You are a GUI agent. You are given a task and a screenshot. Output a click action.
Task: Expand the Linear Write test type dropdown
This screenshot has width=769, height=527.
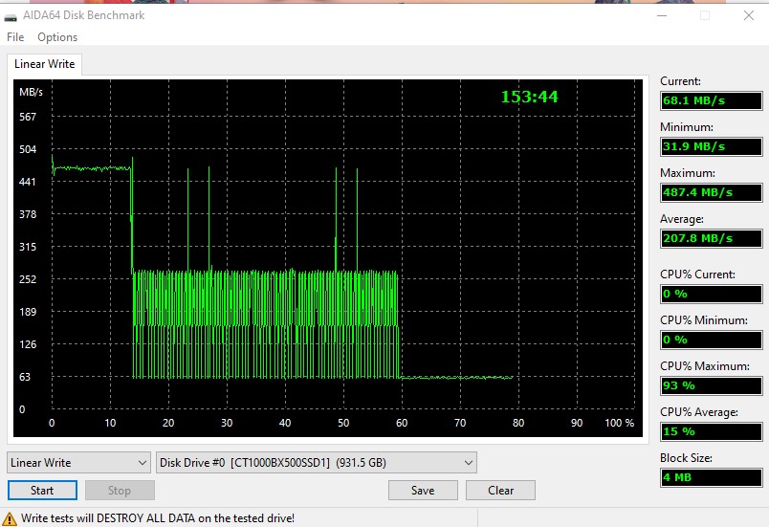[78, 463]
